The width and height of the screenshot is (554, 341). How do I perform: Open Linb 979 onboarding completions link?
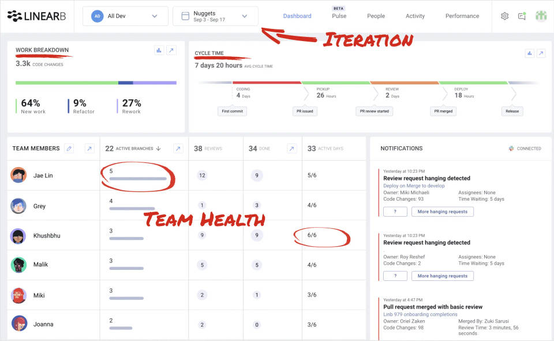pyautogui.click(x=420, y=314)
